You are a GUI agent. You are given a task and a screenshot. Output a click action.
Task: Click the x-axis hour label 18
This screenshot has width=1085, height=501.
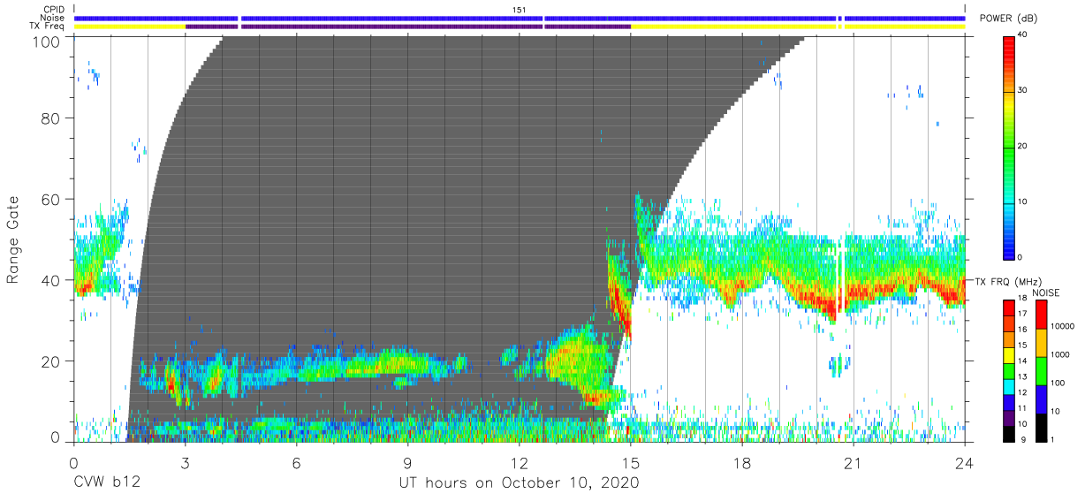coord(742,462)
